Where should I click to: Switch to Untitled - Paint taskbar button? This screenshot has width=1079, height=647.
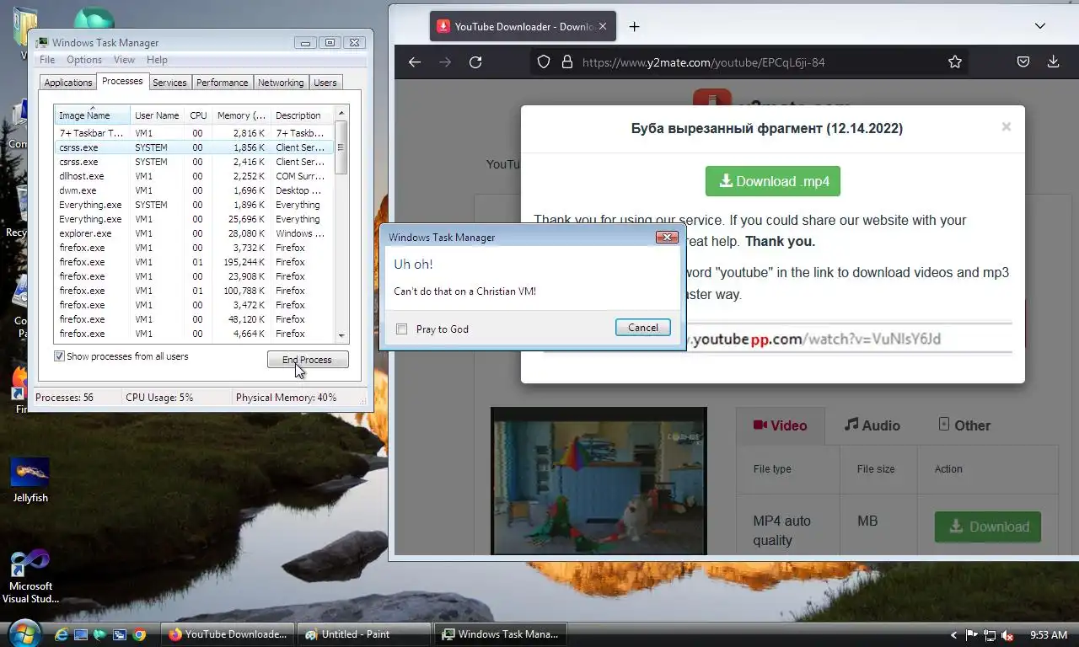point(364,634)
